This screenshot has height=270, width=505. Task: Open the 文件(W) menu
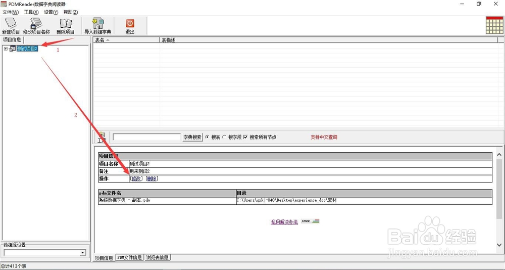11,12
